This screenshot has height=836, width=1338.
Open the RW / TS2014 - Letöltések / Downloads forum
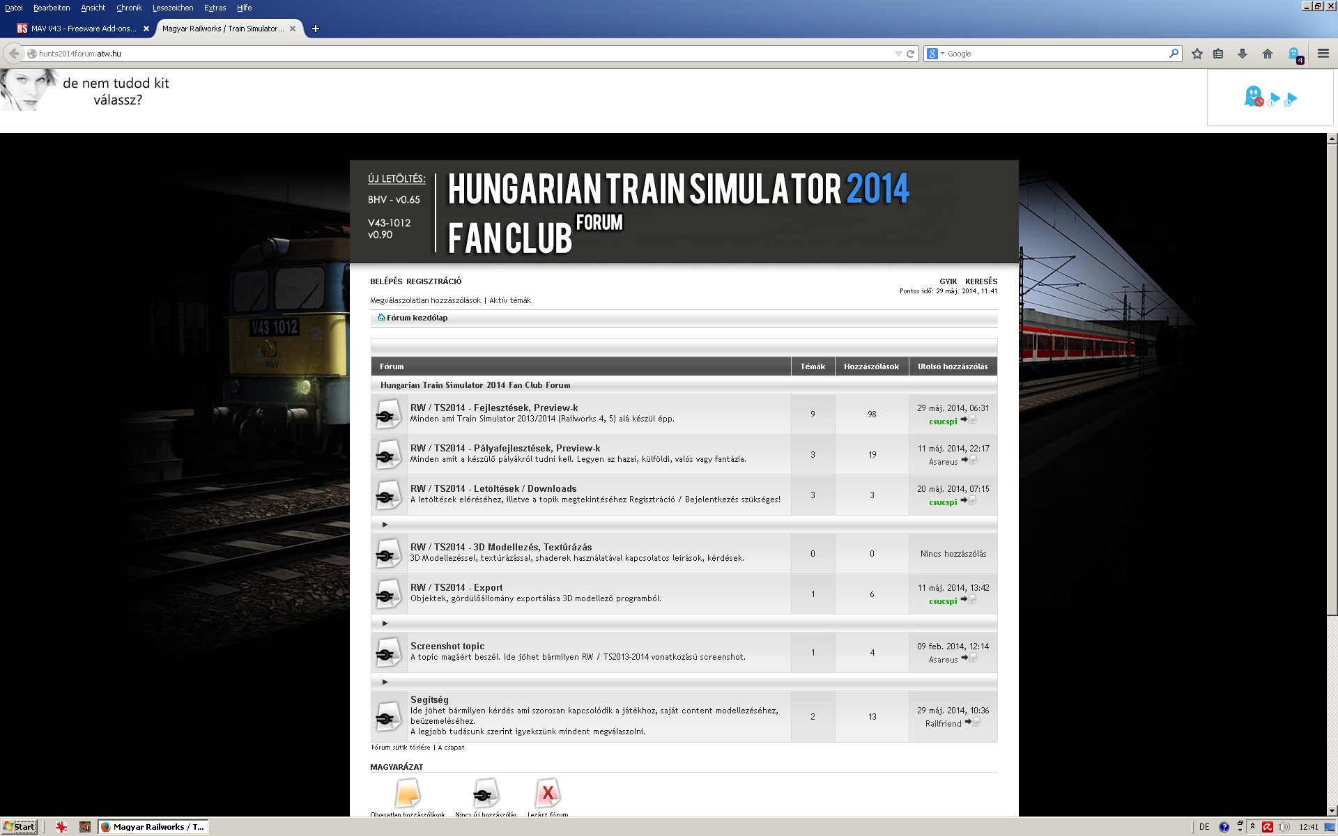pos(493,488)
